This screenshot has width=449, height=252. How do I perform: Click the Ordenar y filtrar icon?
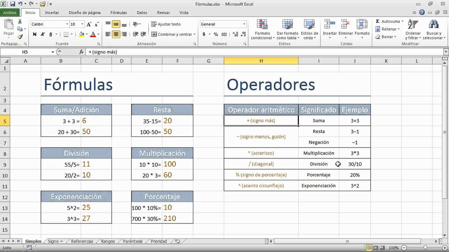point(413,24)
